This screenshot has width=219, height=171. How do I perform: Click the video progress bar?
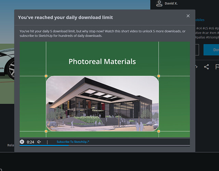(x=104, y=145)
